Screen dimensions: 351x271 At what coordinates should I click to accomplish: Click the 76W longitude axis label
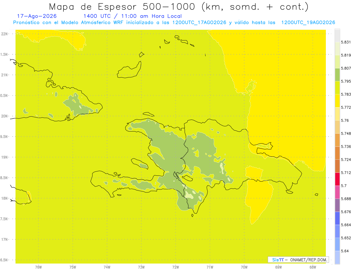38,267
